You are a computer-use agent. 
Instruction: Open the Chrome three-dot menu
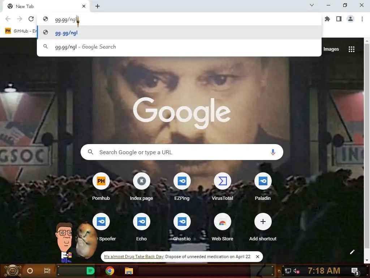(x=362, y=19)
